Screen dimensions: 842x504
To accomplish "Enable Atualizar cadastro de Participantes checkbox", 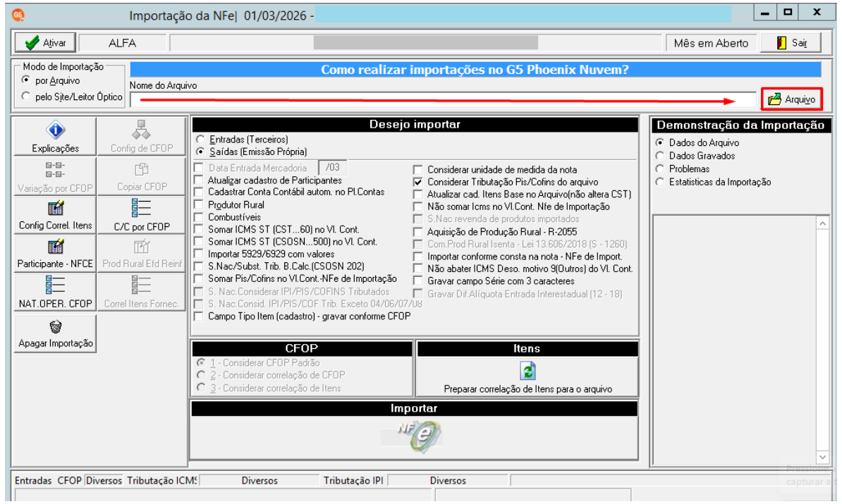I will [x=199, y=180].
